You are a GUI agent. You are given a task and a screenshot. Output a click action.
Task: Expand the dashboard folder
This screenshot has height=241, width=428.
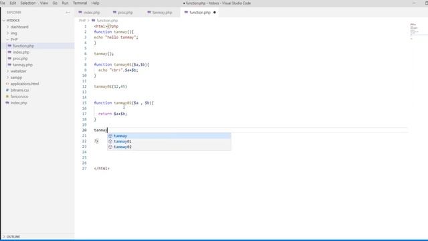coord(19,27)
